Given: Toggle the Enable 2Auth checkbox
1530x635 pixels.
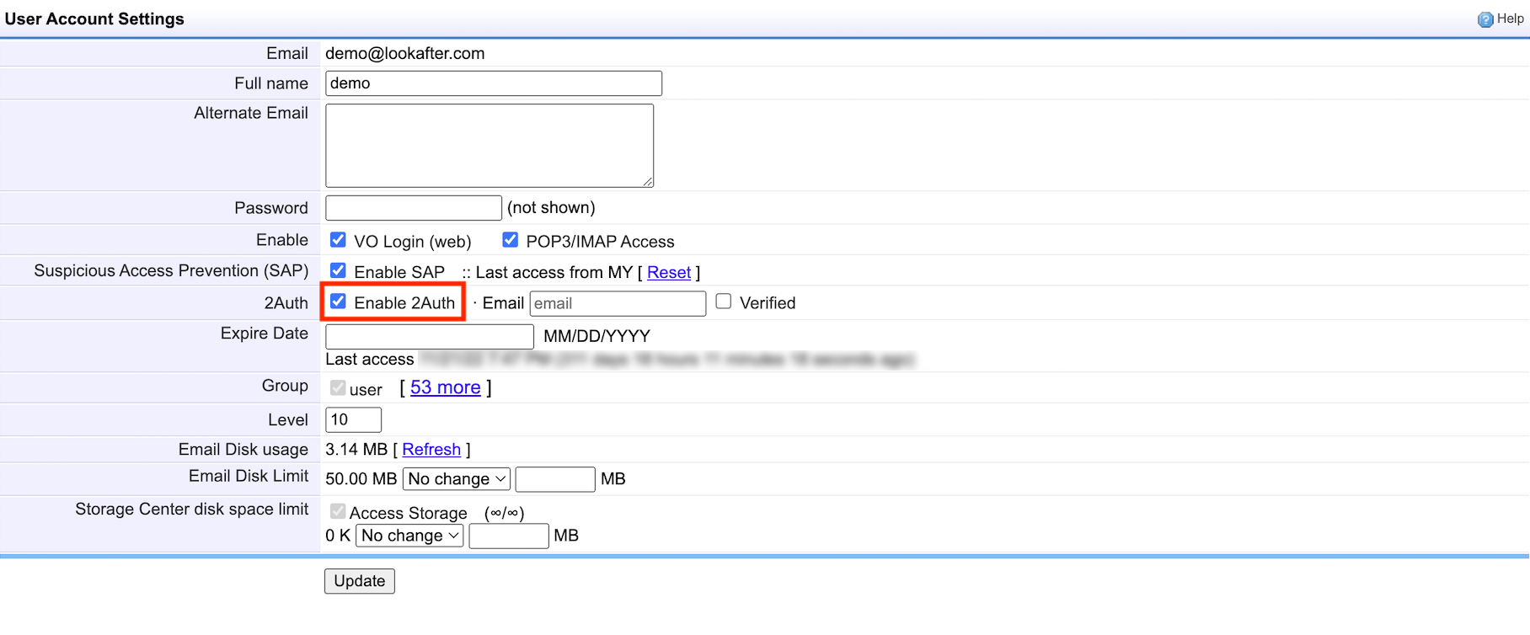Looking at the screenshot, I should [338, 301].
